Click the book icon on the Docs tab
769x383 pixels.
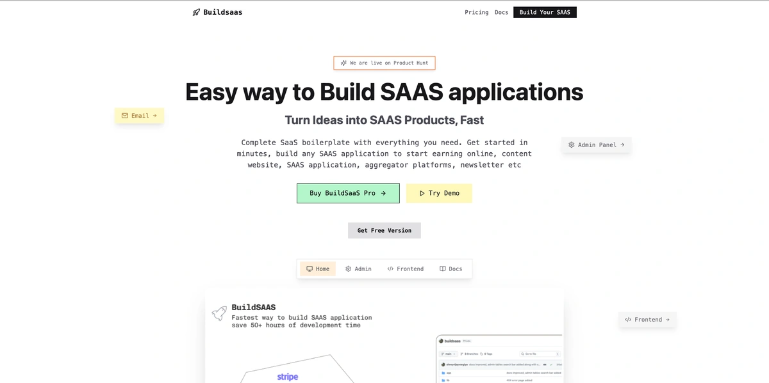pos(442,269)
